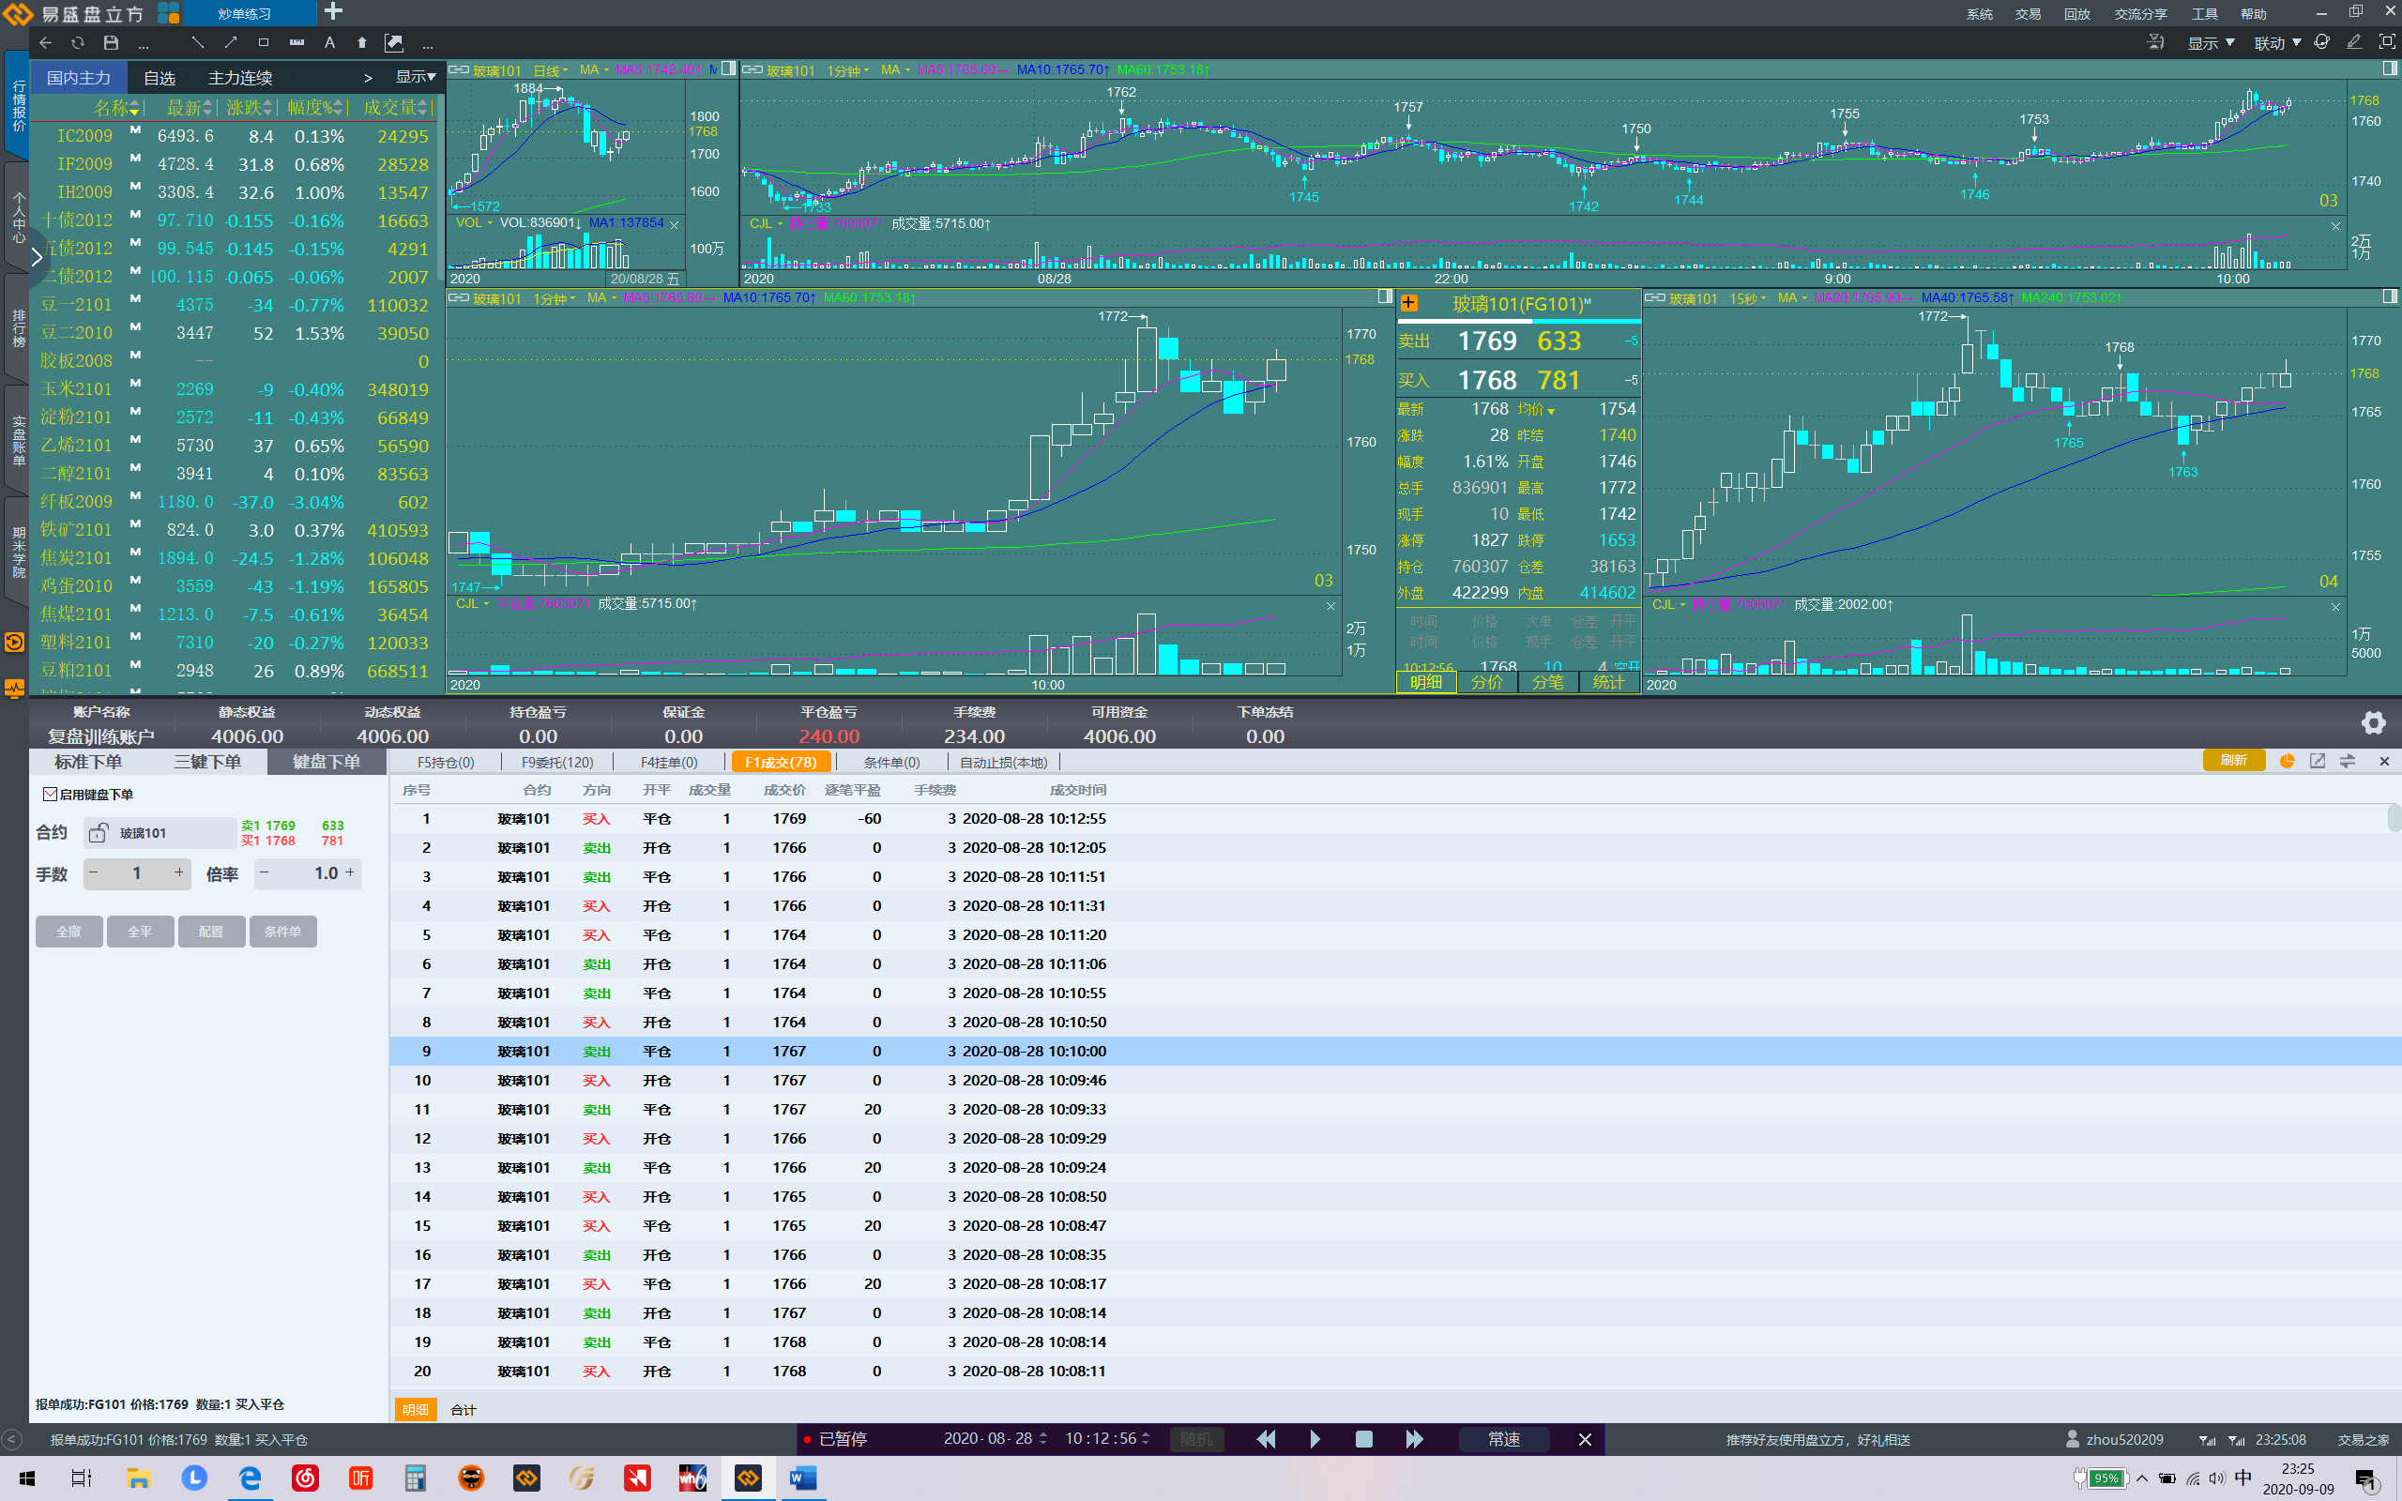Go back with the left arrow toolbar icon
Screen dimensions: 2402x1501
(x=46, y=43)
